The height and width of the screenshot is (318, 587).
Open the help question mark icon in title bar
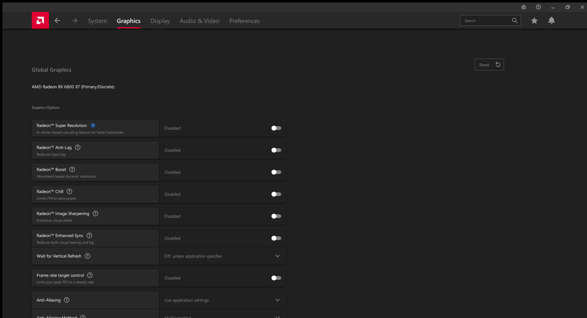[x=538, y=7]
